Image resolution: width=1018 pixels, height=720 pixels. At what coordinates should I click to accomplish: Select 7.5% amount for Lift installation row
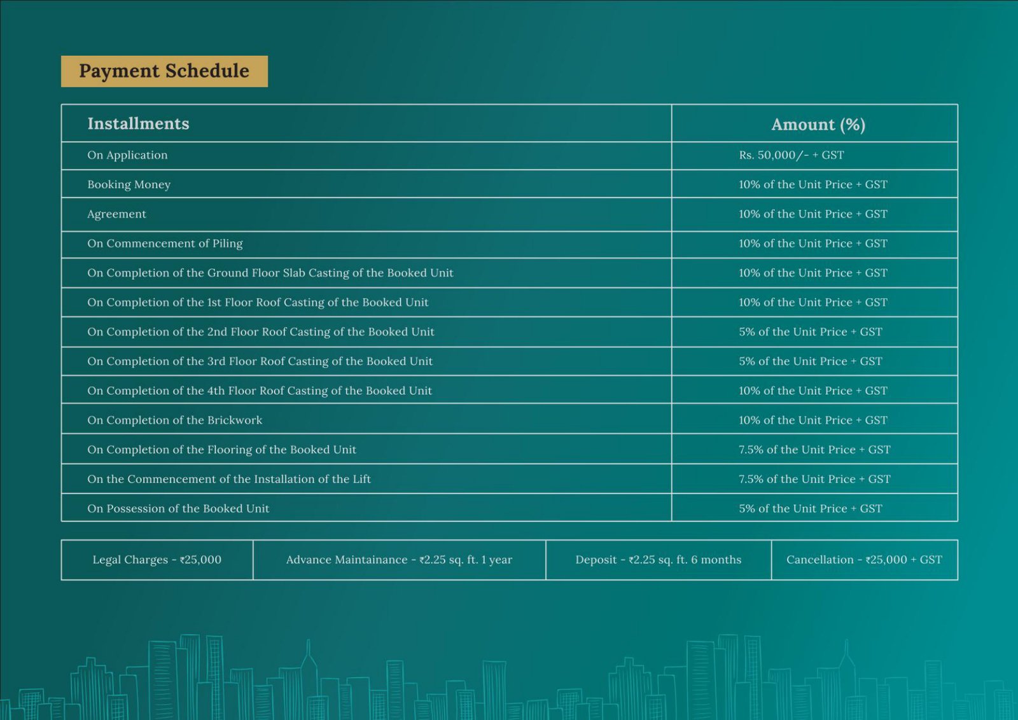coord(814,479)
